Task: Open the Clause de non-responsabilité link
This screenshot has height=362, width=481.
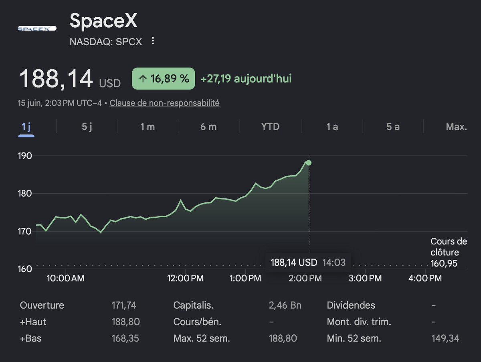Action: 164,103
